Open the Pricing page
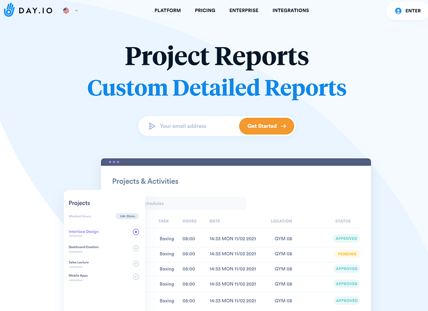 (x=205, y=10)
